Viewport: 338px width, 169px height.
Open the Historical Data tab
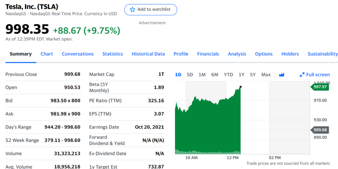[148, 54]
